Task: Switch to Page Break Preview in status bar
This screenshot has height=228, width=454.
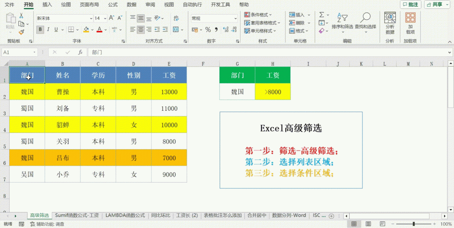Action: click(x=382, y=224)
